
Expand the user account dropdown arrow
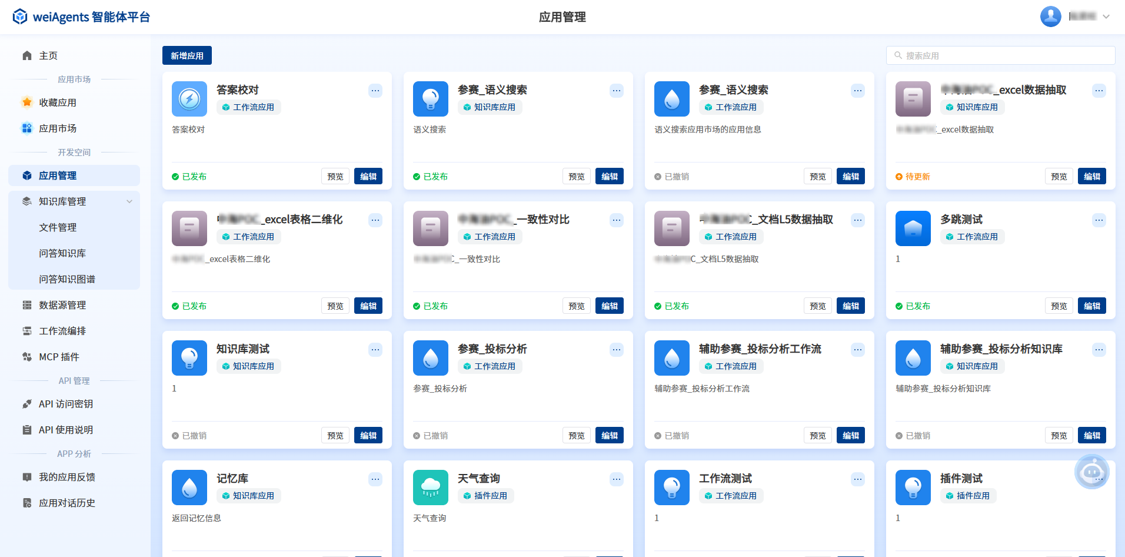click(1106, 16)
